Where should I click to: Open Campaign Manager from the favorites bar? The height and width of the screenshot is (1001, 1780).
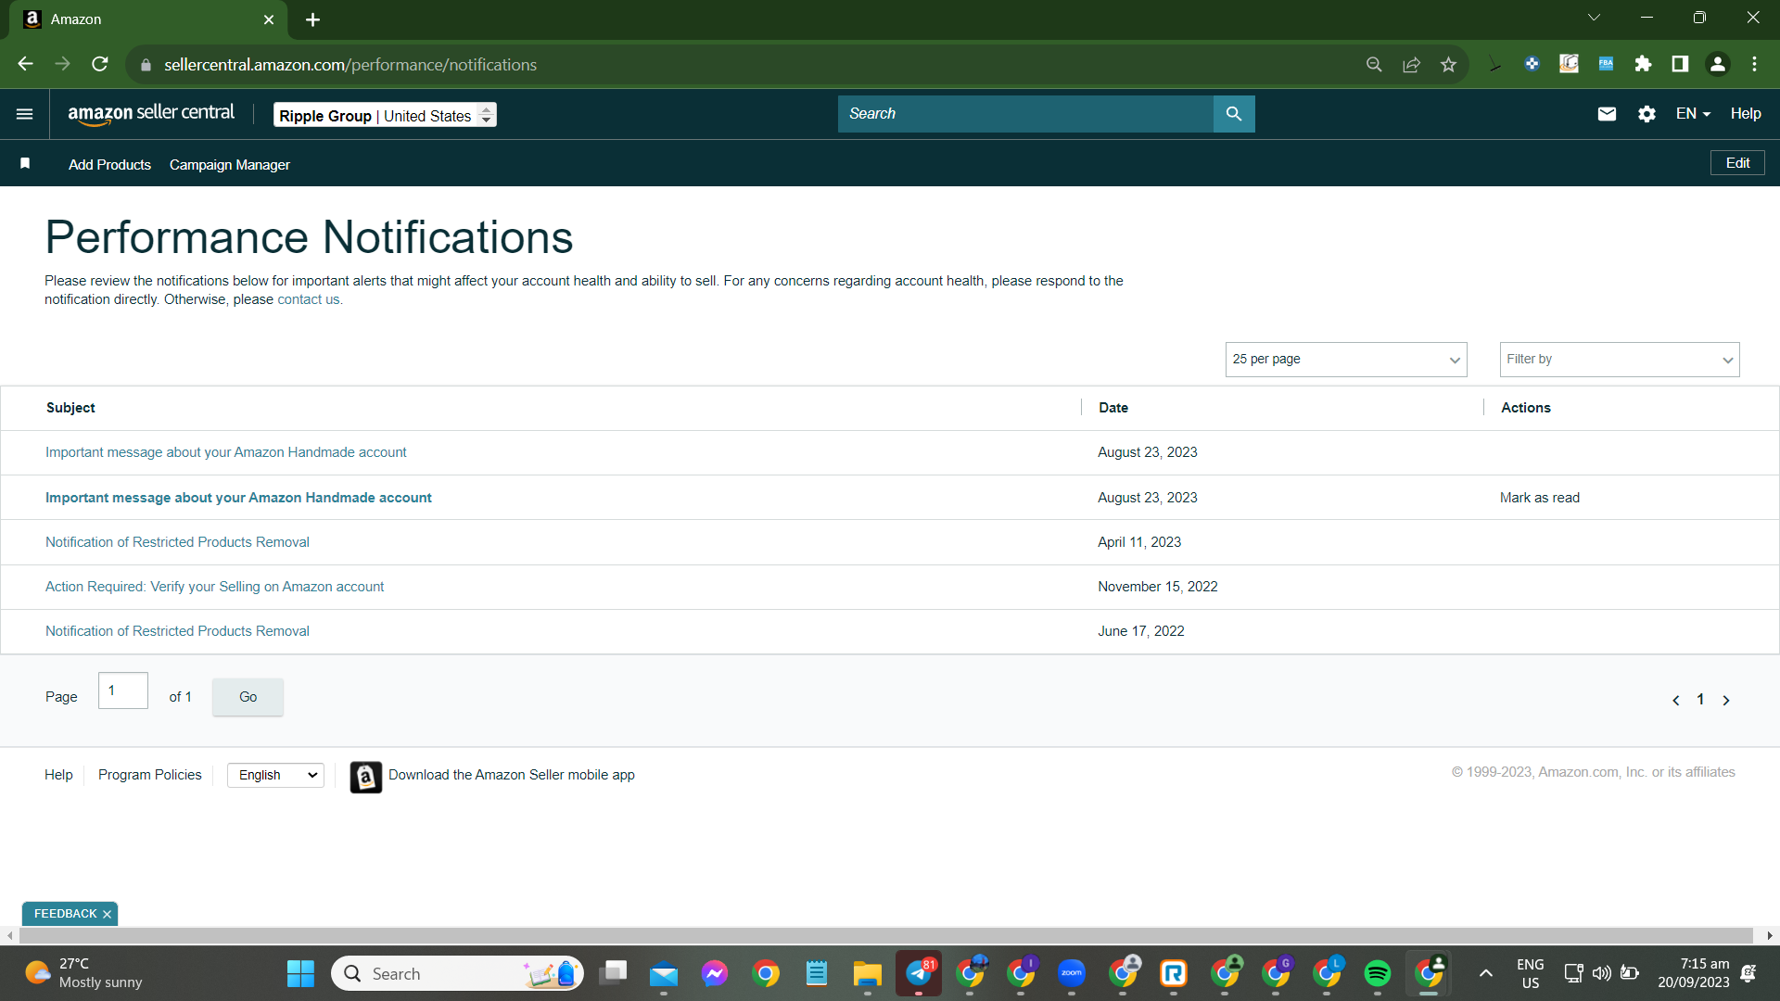230,164
